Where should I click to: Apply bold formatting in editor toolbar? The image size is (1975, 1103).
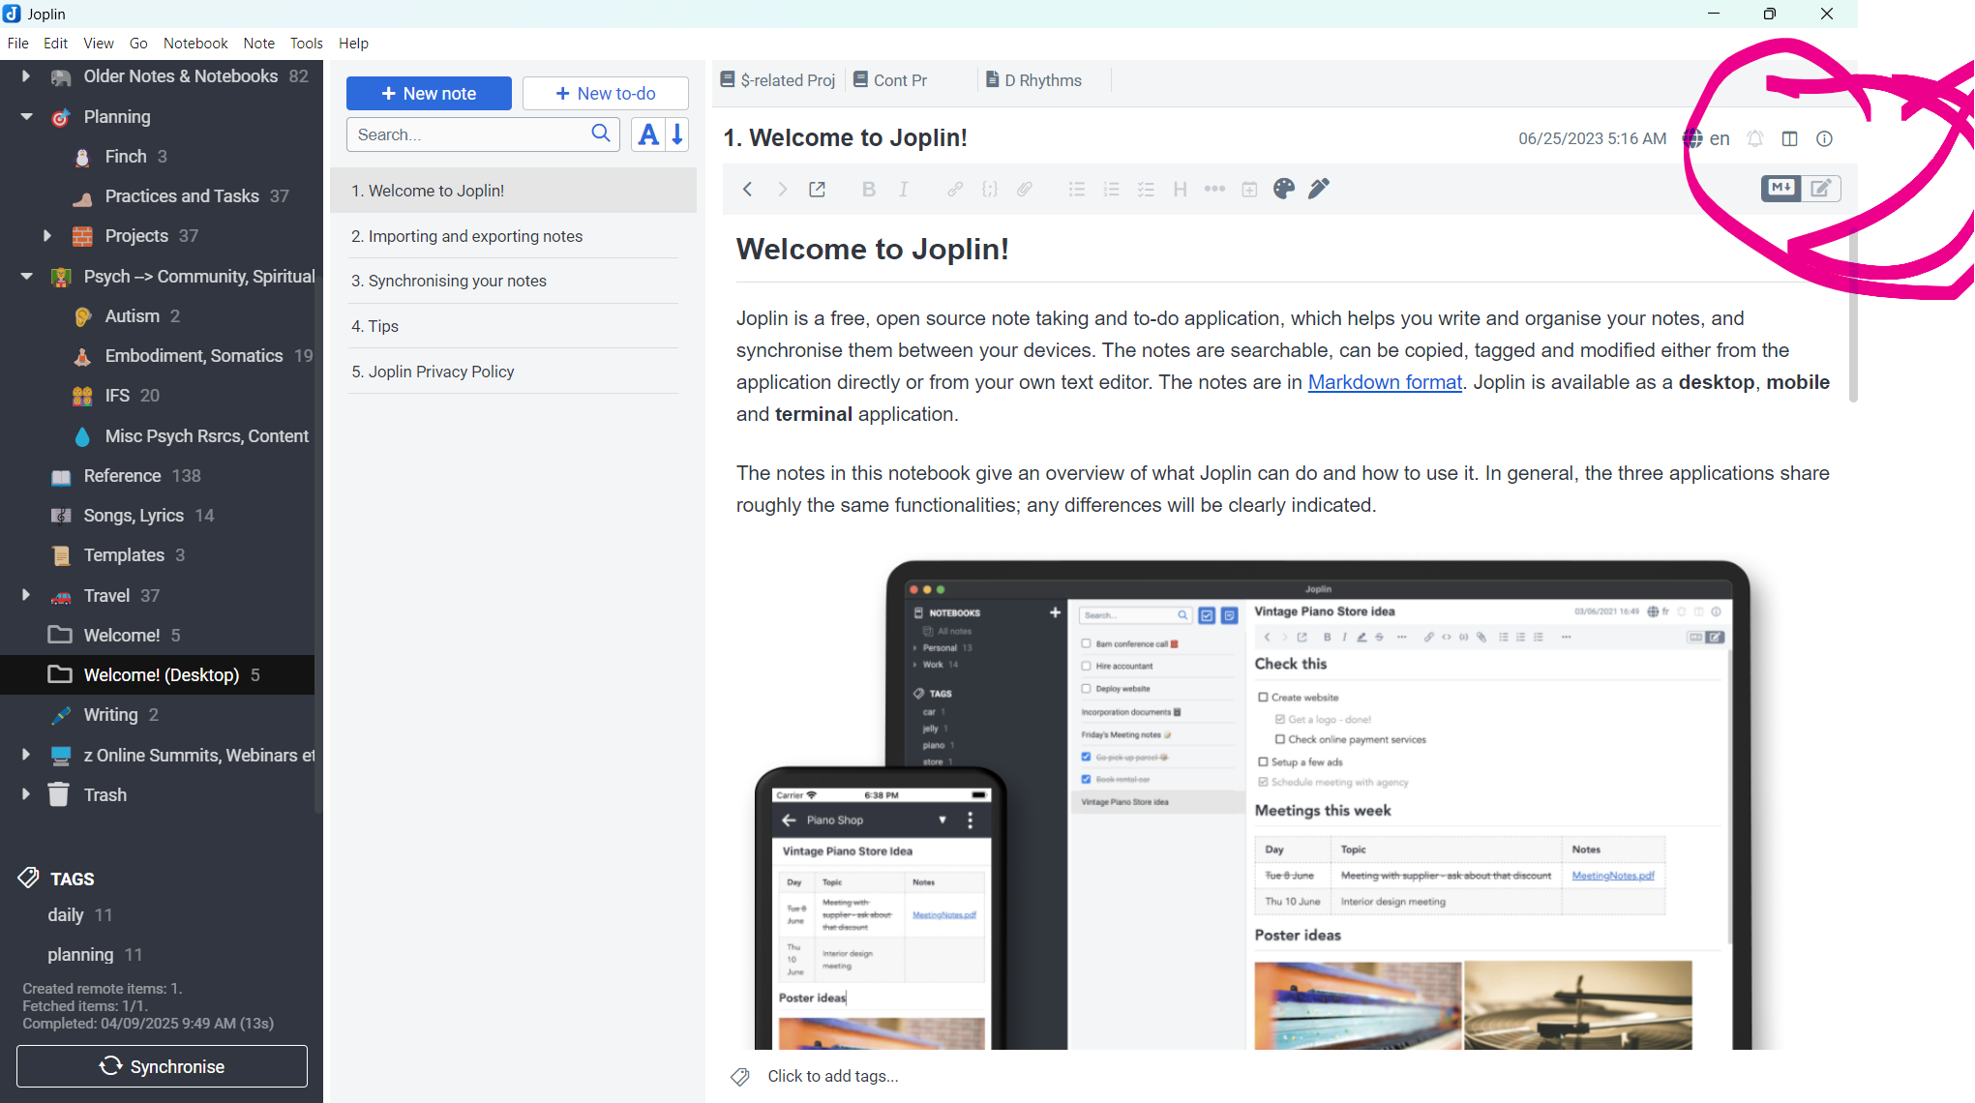pyautogui.click(x=868, y=189)
